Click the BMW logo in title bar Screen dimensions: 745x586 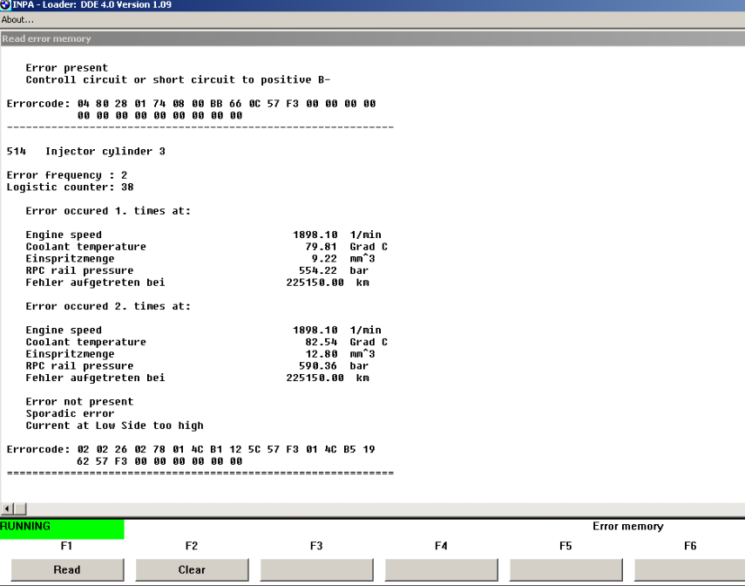pyautogui.click(x=5, y=6)
